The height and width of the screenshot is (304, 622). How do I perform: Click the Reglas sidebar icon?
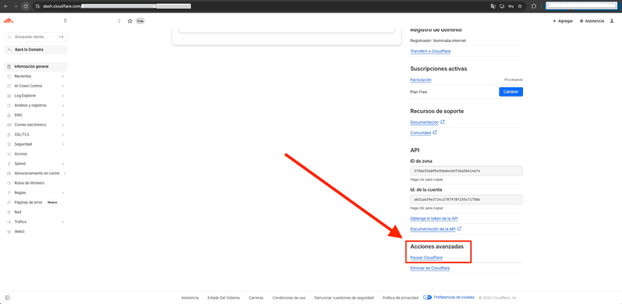coord(9,193)
